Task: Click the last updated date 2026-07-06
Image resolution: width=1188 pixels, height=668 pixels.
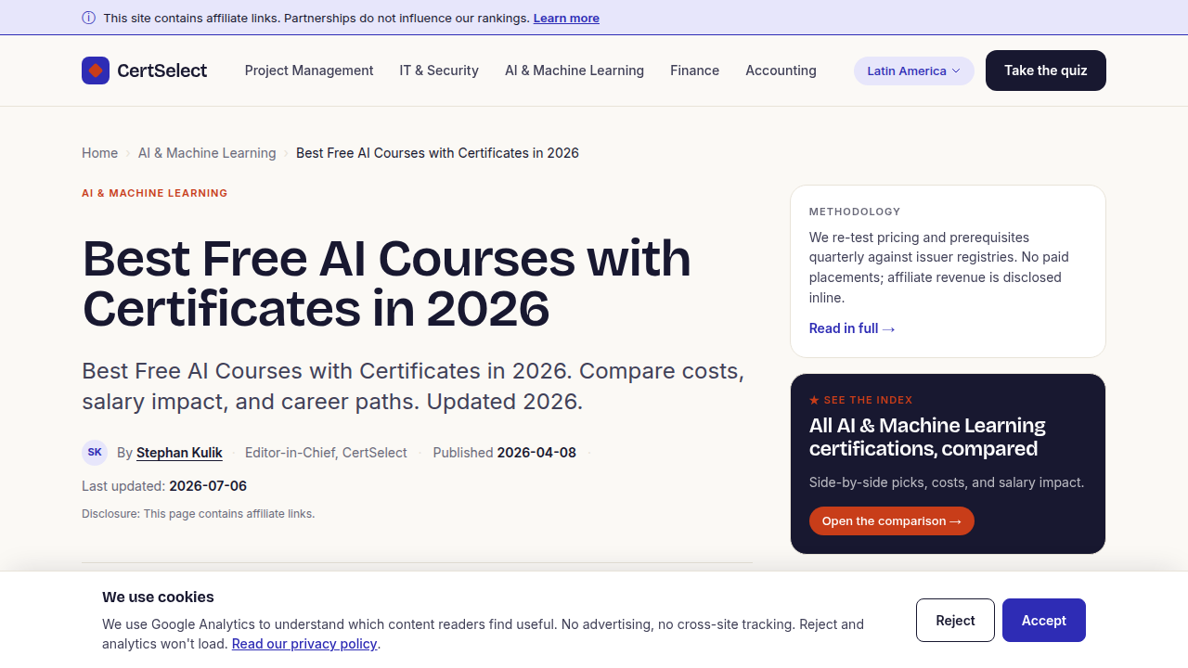Action: point(208,486)
